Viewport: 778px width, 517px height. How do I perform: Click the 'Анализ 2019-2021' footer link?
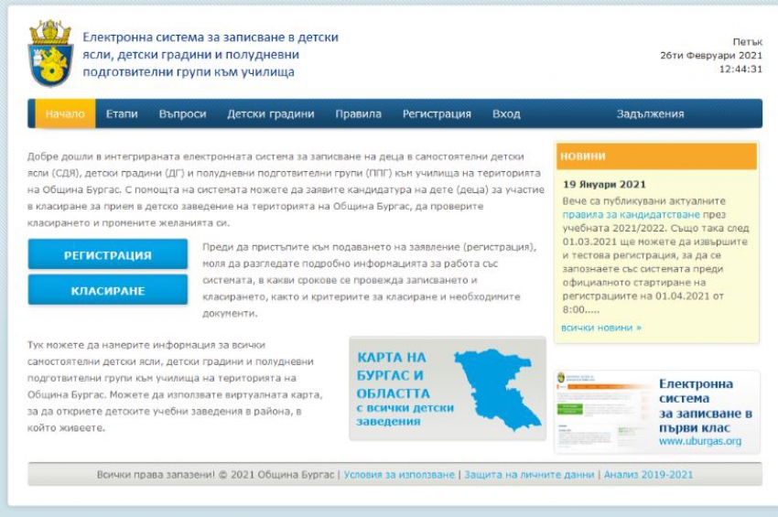[648, 475]
